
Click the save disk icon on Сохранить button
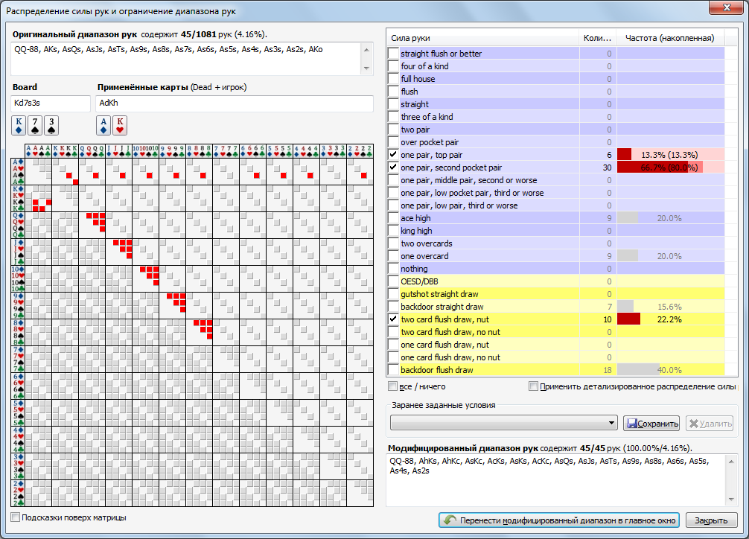(x=631, y=424)
